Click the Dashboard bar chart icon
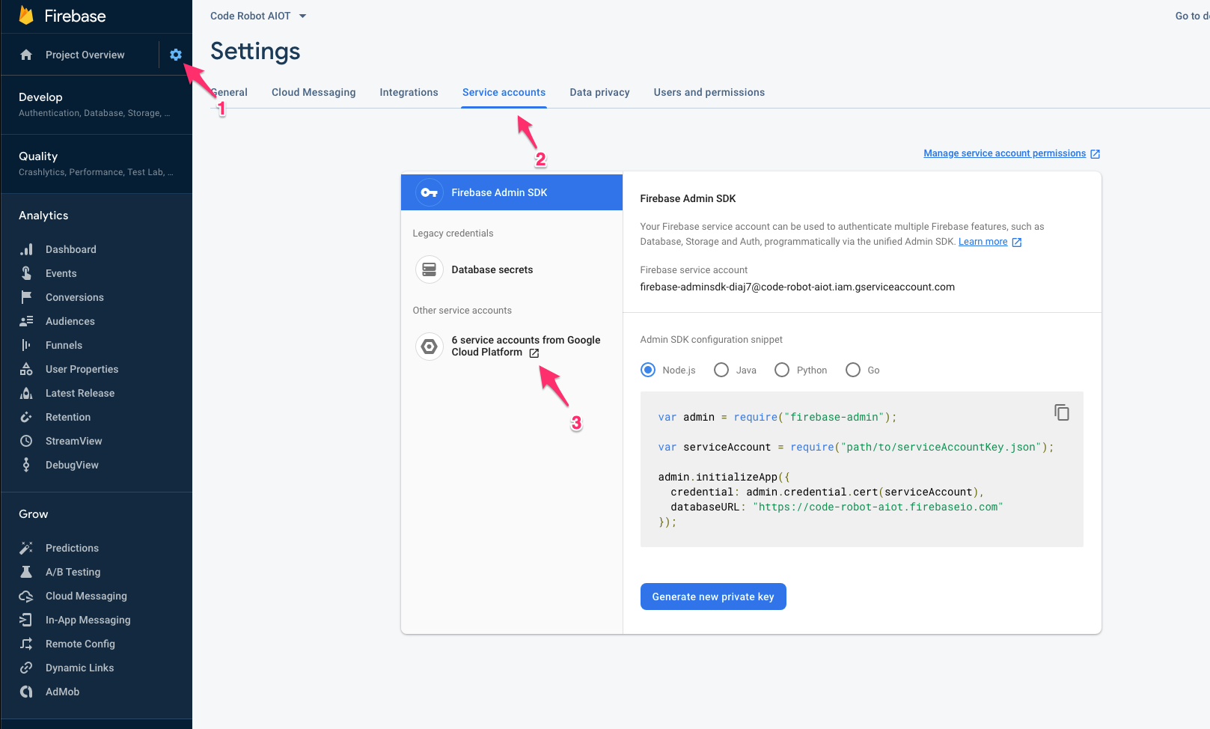This screenshot has width=1210, height=729. click(26, 249)
